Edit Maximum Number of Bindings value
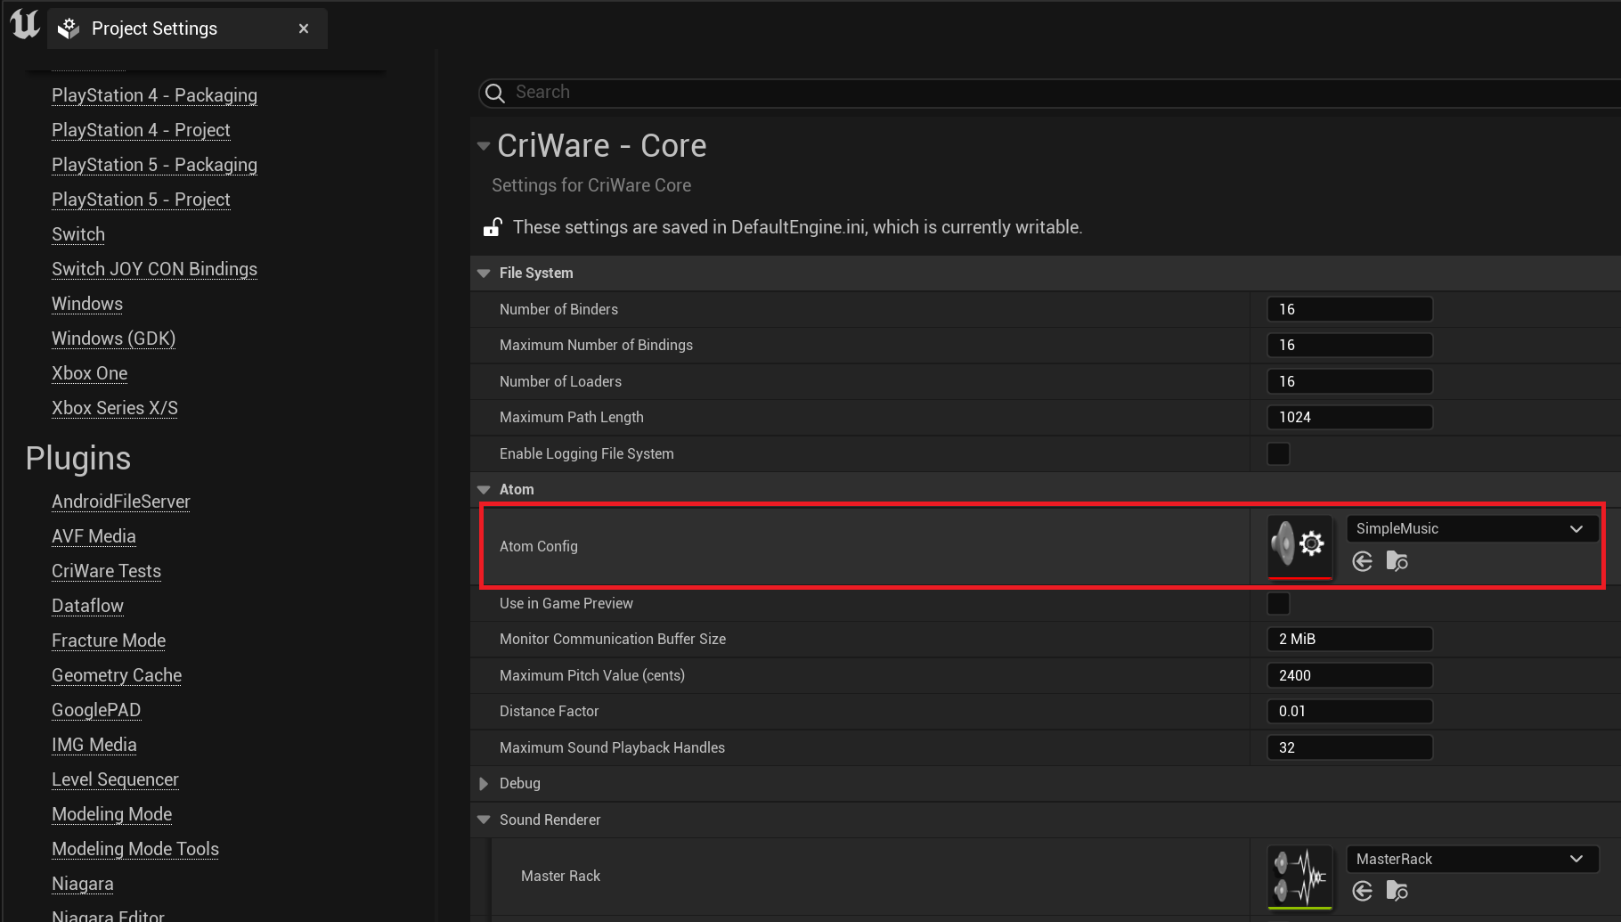 [x=1349, y=345]
